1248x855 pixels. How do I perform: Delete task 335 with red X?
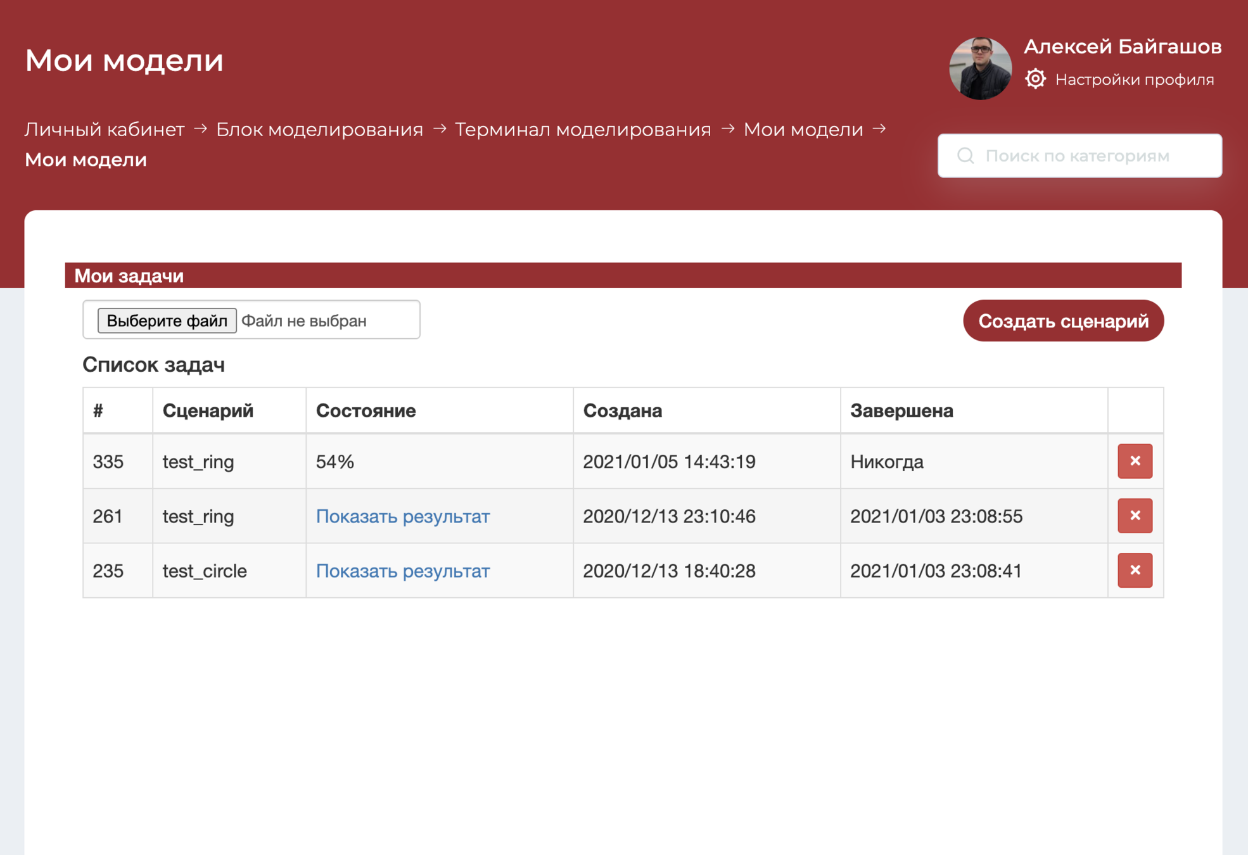coord(1134,461)
